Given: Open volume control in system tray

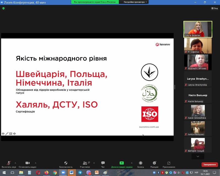Looking at the screenshot, I should 179,172.
